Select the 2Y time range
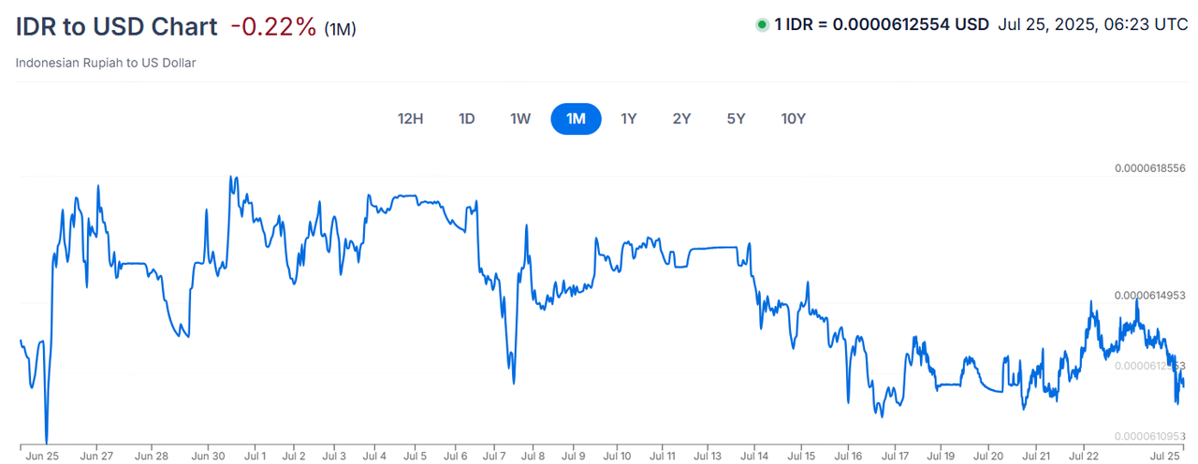 [681, 119]
